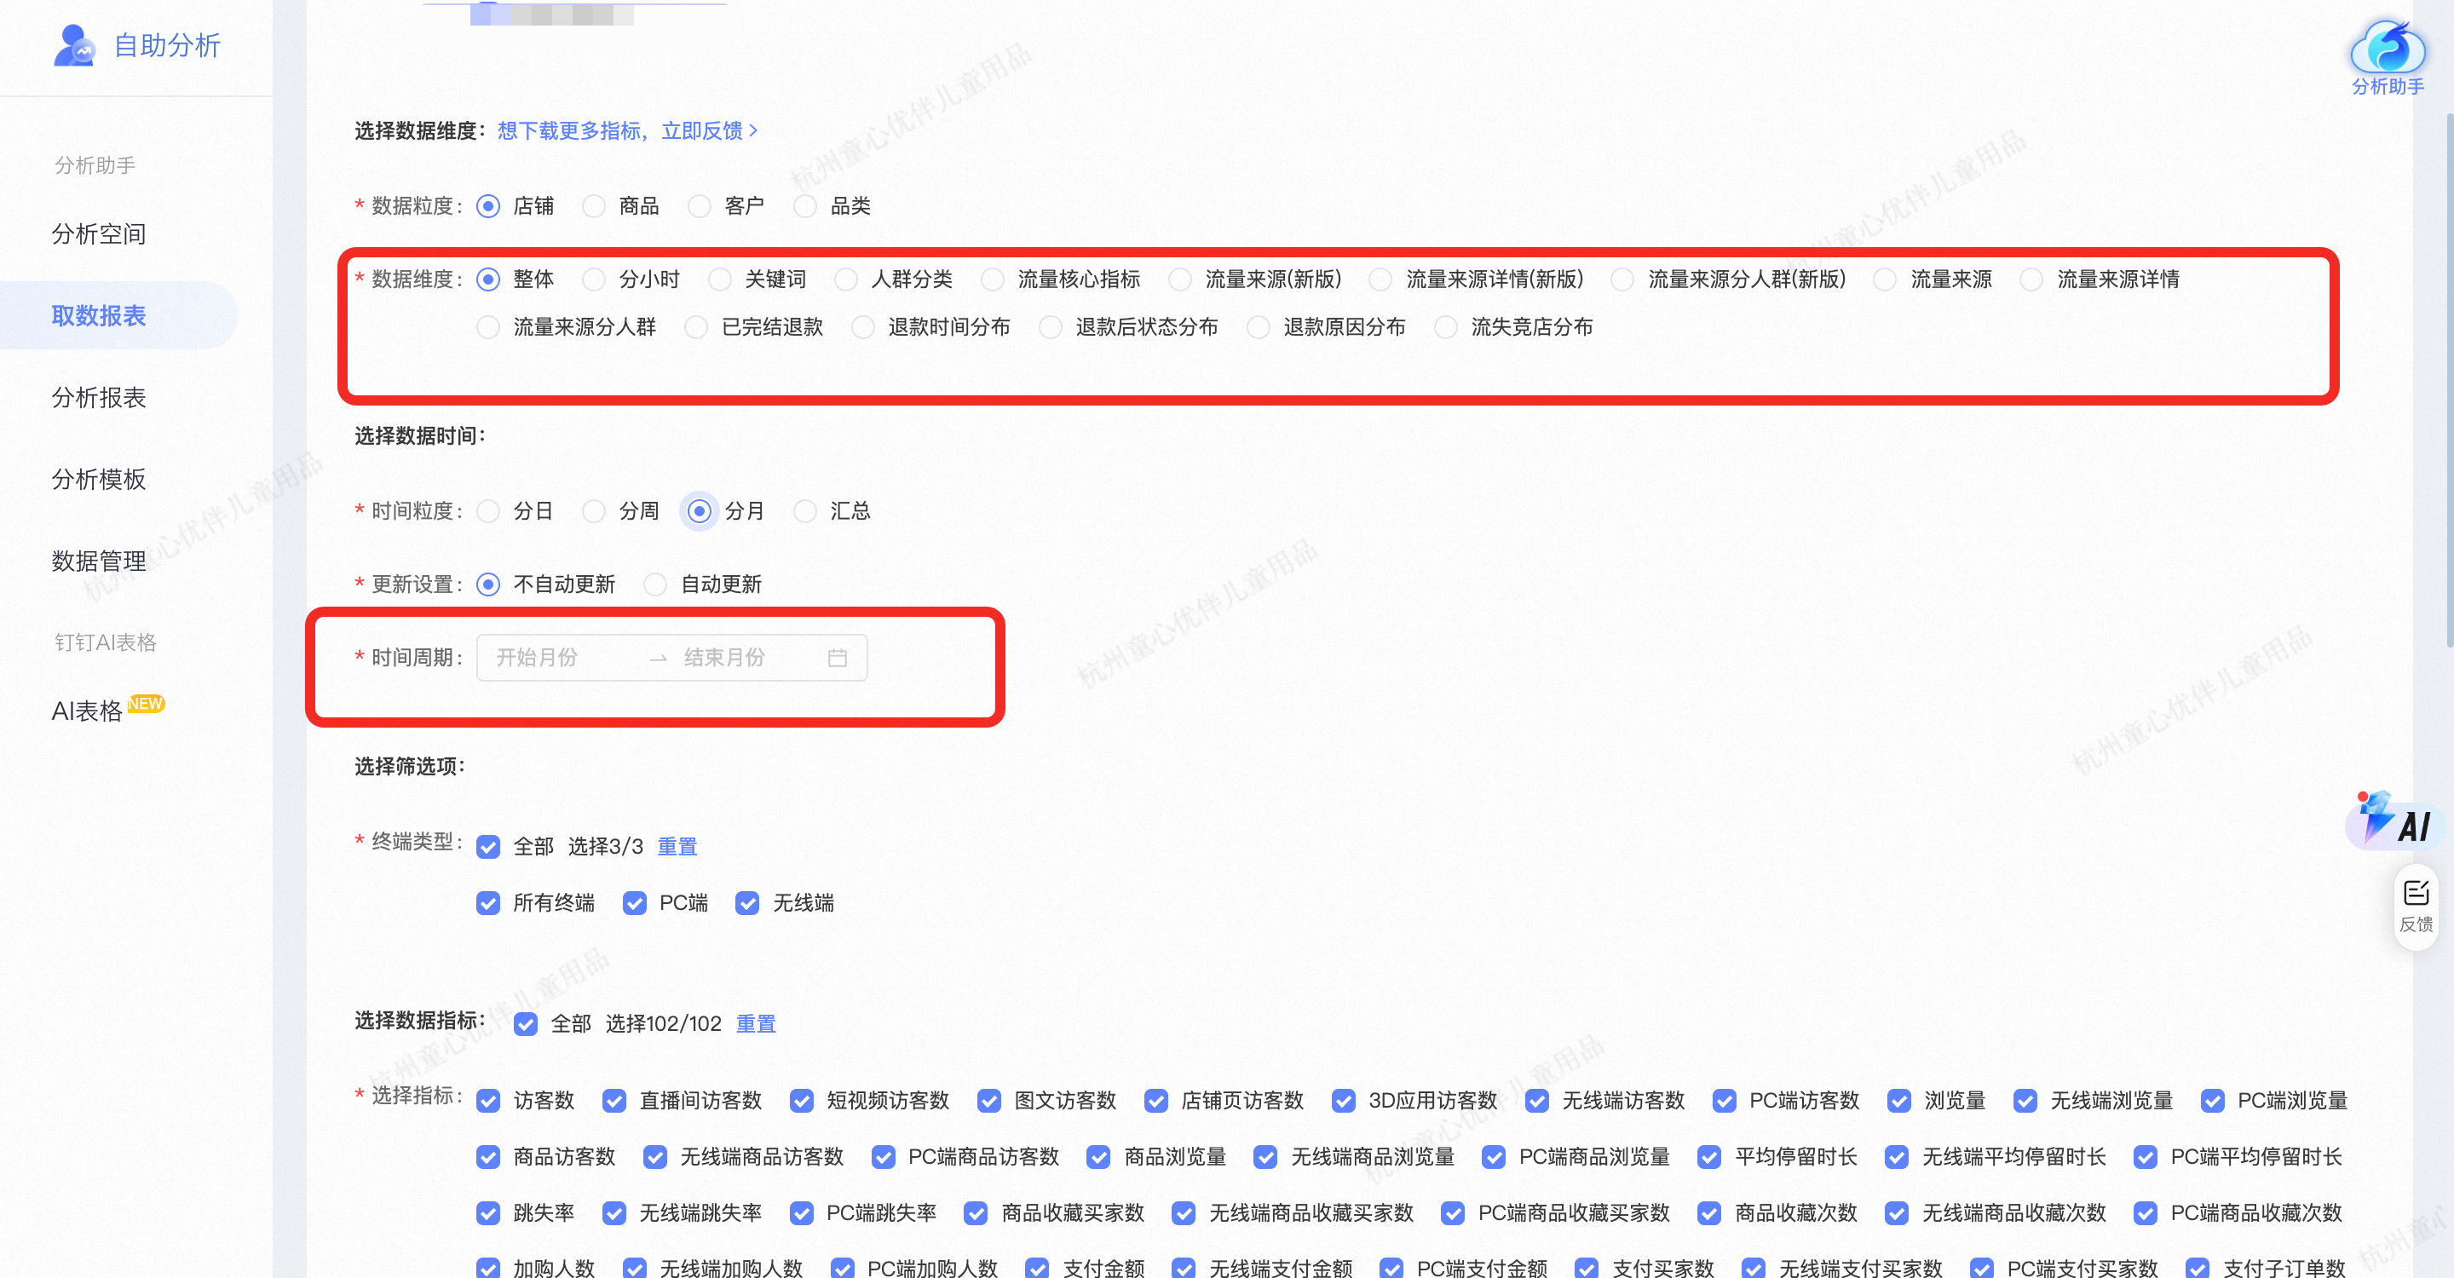Uncheck 图文访客数 metric checkbox
This screenshot has width=2454, height=1278.
[990, 1102]
